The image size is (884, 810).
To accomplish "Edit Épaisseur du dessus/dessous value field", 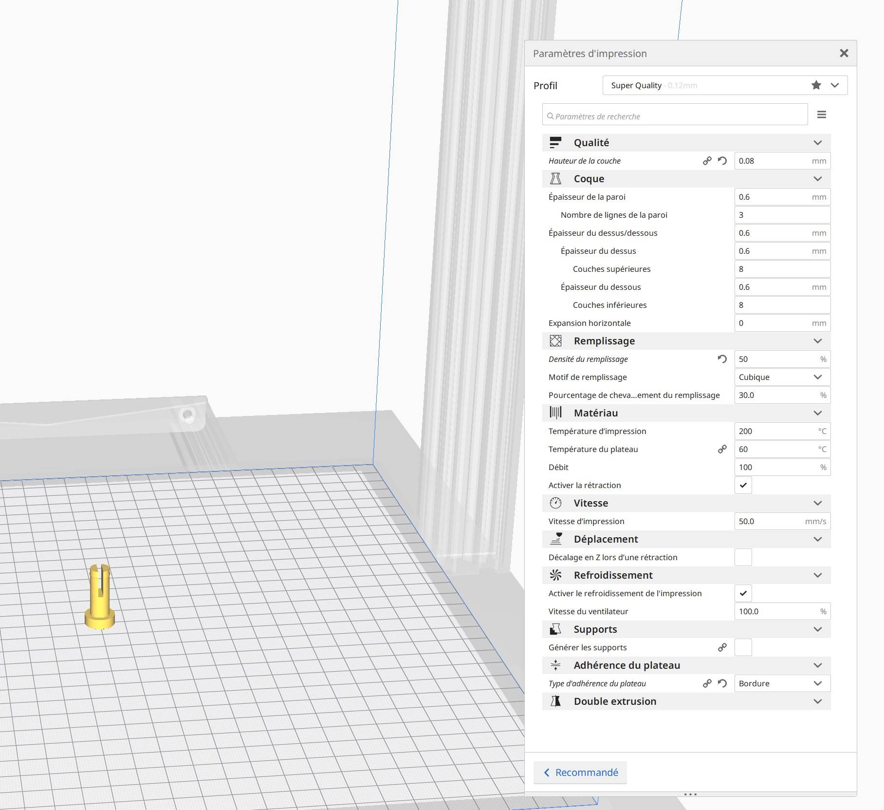I will (x=782, y=233).
